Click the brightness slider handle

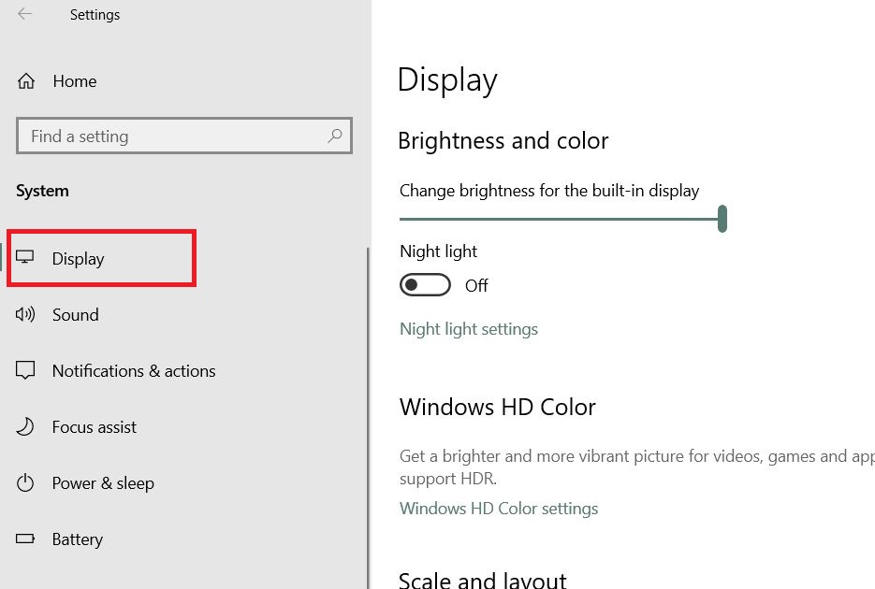coord(722,219)
